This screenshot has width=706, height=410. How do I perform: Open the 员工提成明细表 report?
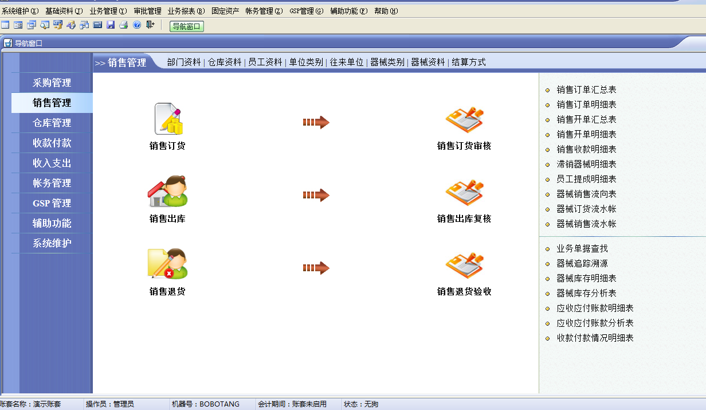pos(586,179)
